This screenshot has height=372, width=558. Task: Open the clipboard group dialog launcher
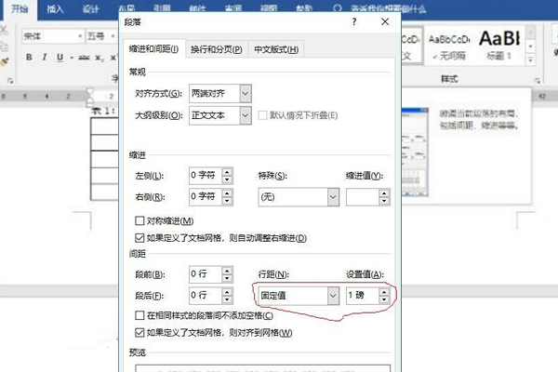tap(9, 81)
